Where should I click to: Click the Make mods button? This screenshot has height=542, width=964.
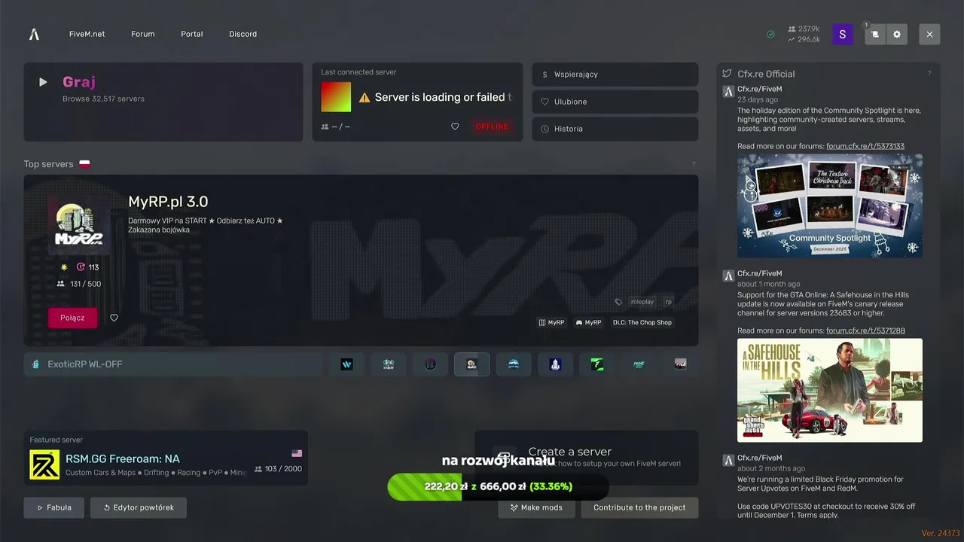[537, 507]
